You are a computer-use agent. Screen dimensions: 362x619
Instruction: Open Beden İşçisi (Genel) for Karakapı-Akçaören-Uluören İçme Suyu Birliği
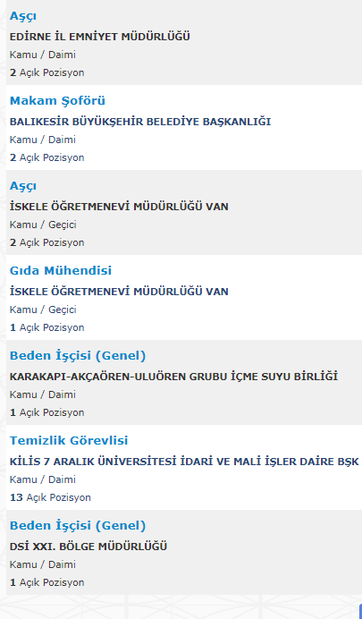78,356
